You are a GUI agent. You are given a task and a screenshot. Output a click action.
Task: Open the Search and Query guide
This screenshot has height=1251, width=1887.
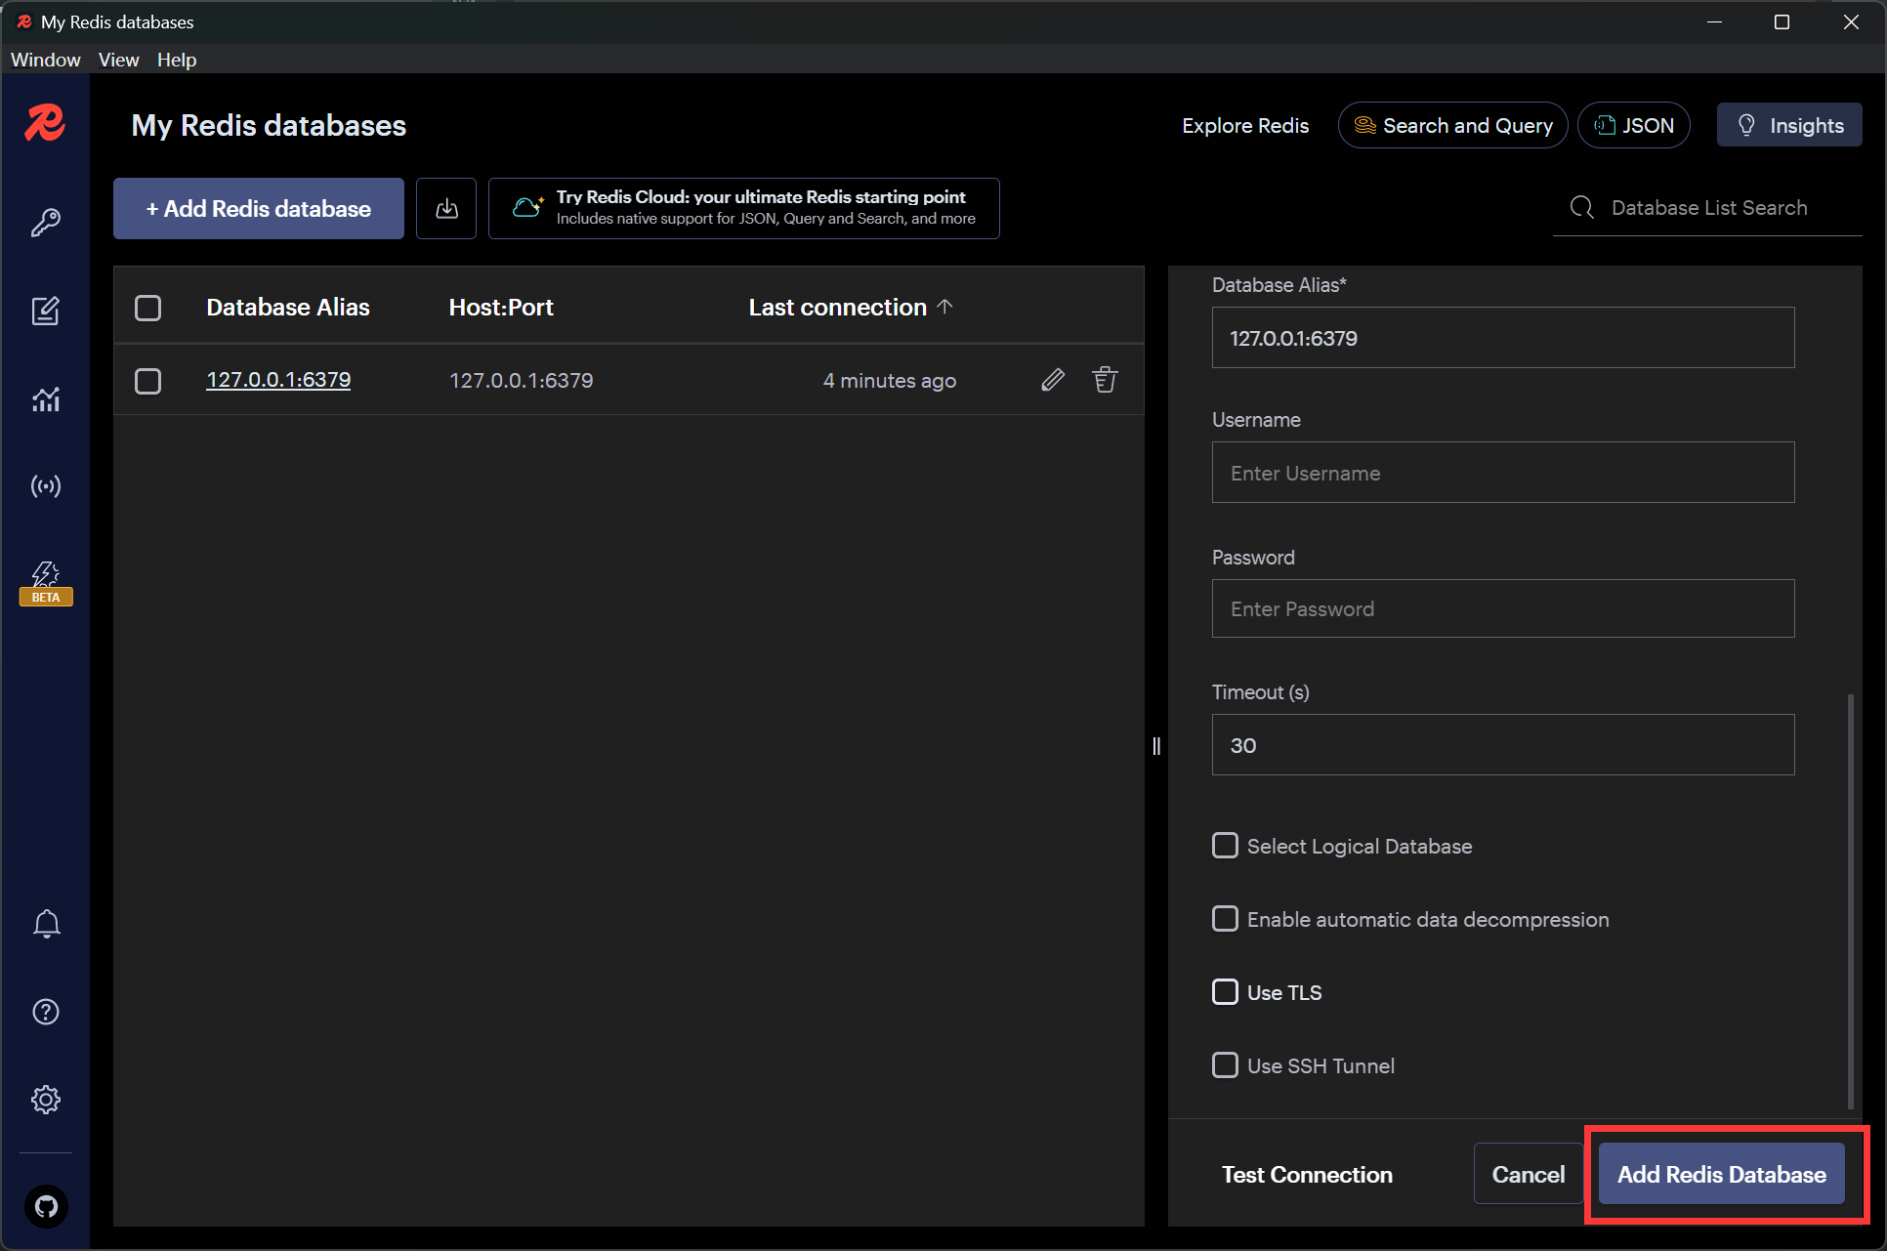pyautogui.click(x=1453, y=125)
